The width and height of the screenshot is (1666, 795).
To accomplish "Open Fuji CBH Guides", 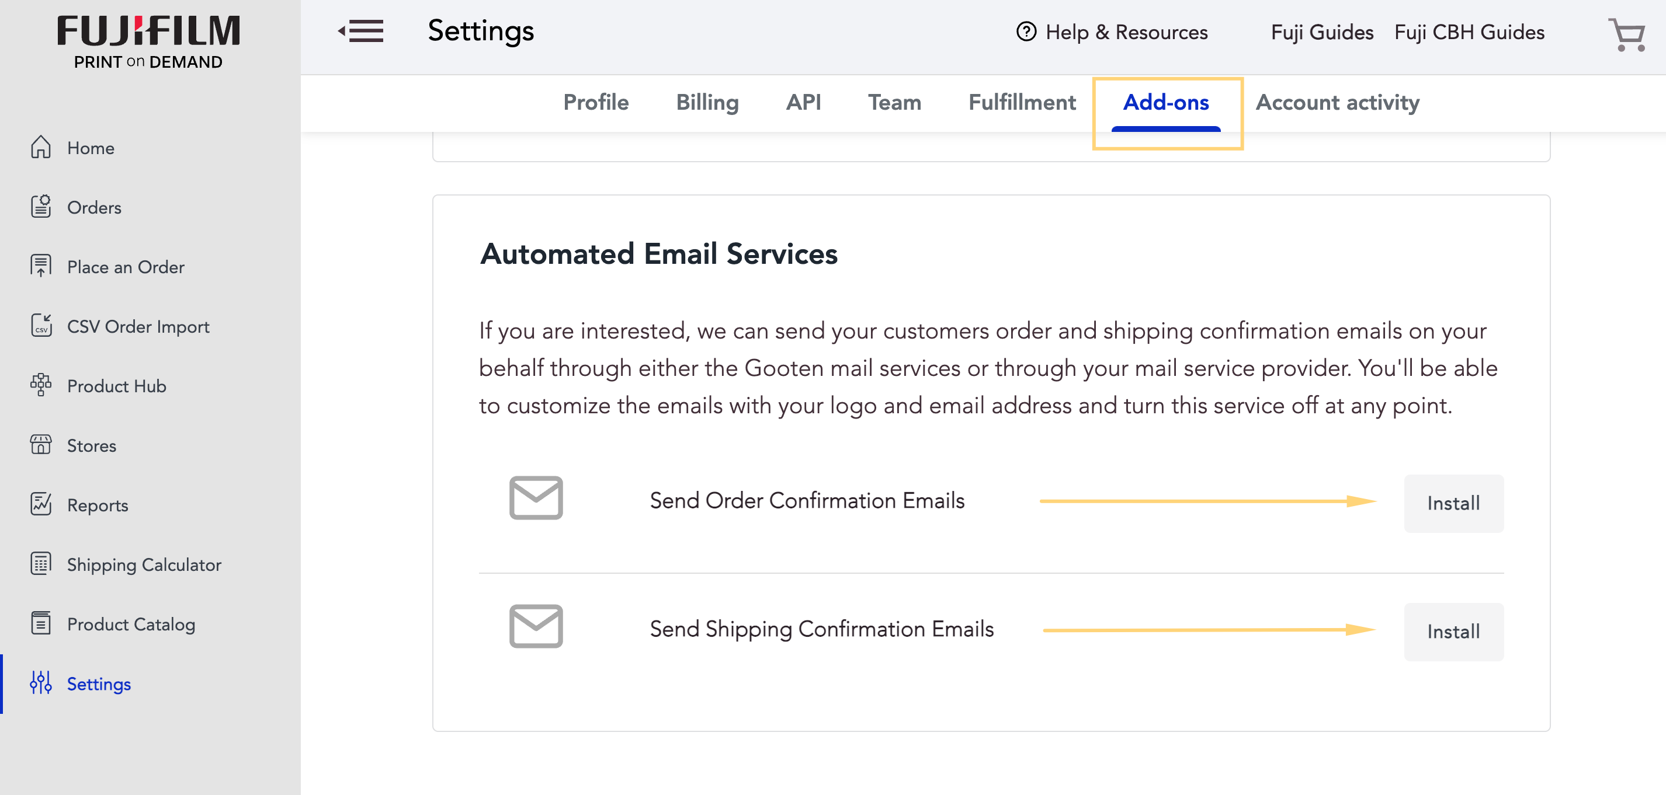I will click(1468, 31).
